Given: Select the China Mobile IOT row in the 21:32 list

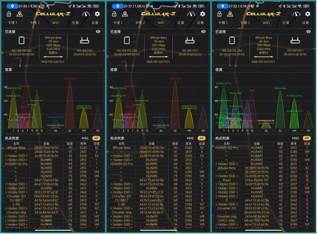Looking at the screenshot, I should point(263,180).
